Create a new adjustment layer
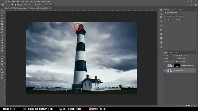 pyautogui.click(x=186, y=105)
